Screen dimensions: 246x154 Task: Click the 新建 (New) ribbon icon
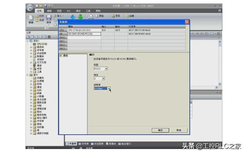31,19
